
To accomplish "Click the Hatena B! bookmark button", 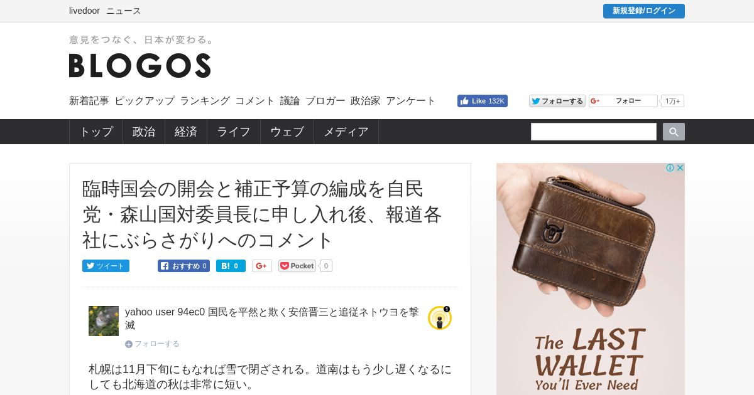I will 231,266.
